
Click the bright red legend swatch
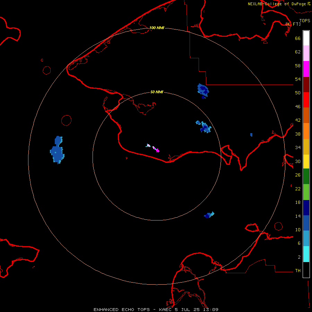[x=306, y=100]
